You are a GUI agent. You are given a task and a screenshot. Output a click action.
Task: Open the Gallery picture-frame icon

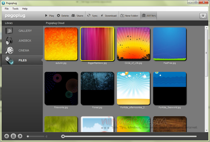coord(9,31)
